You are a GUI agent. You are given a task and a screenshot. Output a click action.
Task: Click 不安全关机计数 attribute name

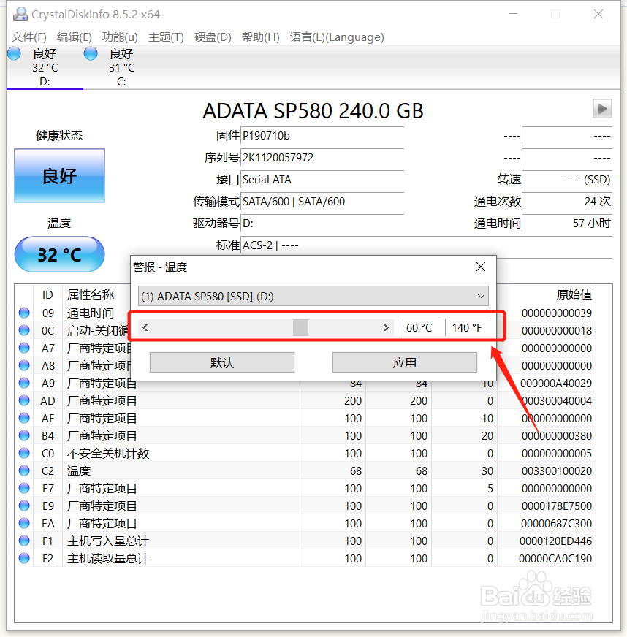(108, 454)
